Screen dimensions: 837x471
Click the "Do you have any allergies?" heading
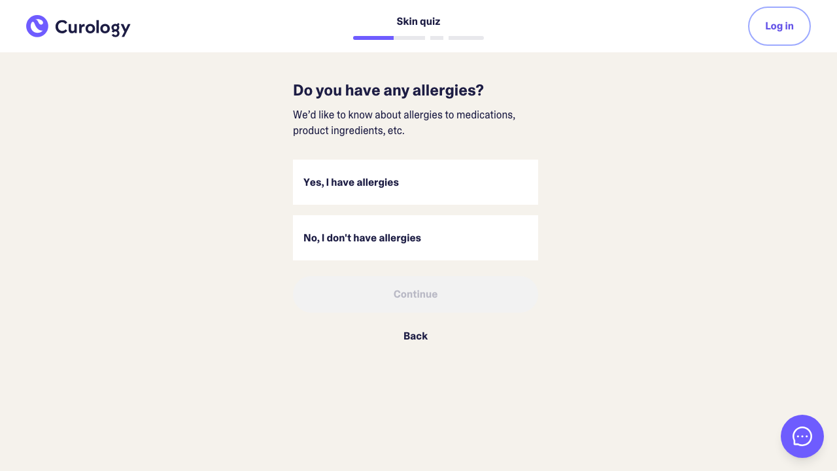click(x=388, y=90)
